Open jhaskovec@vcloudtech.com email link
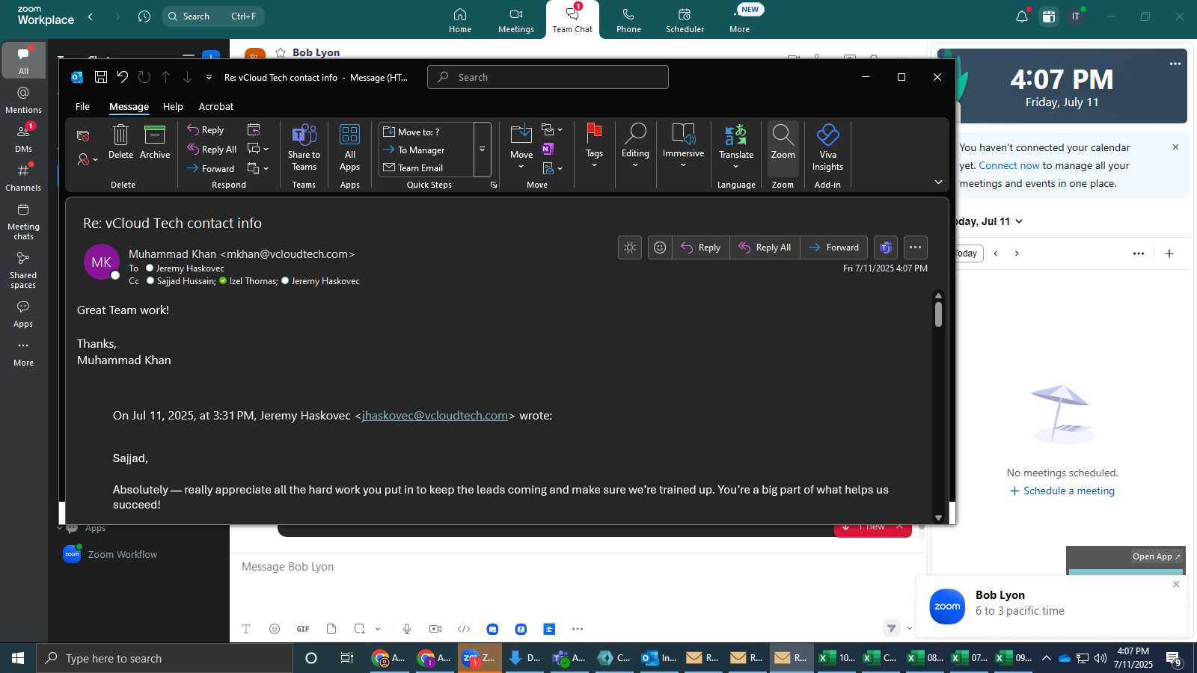The height and width of the screenshot is (673, 1197). pos(435,416)
